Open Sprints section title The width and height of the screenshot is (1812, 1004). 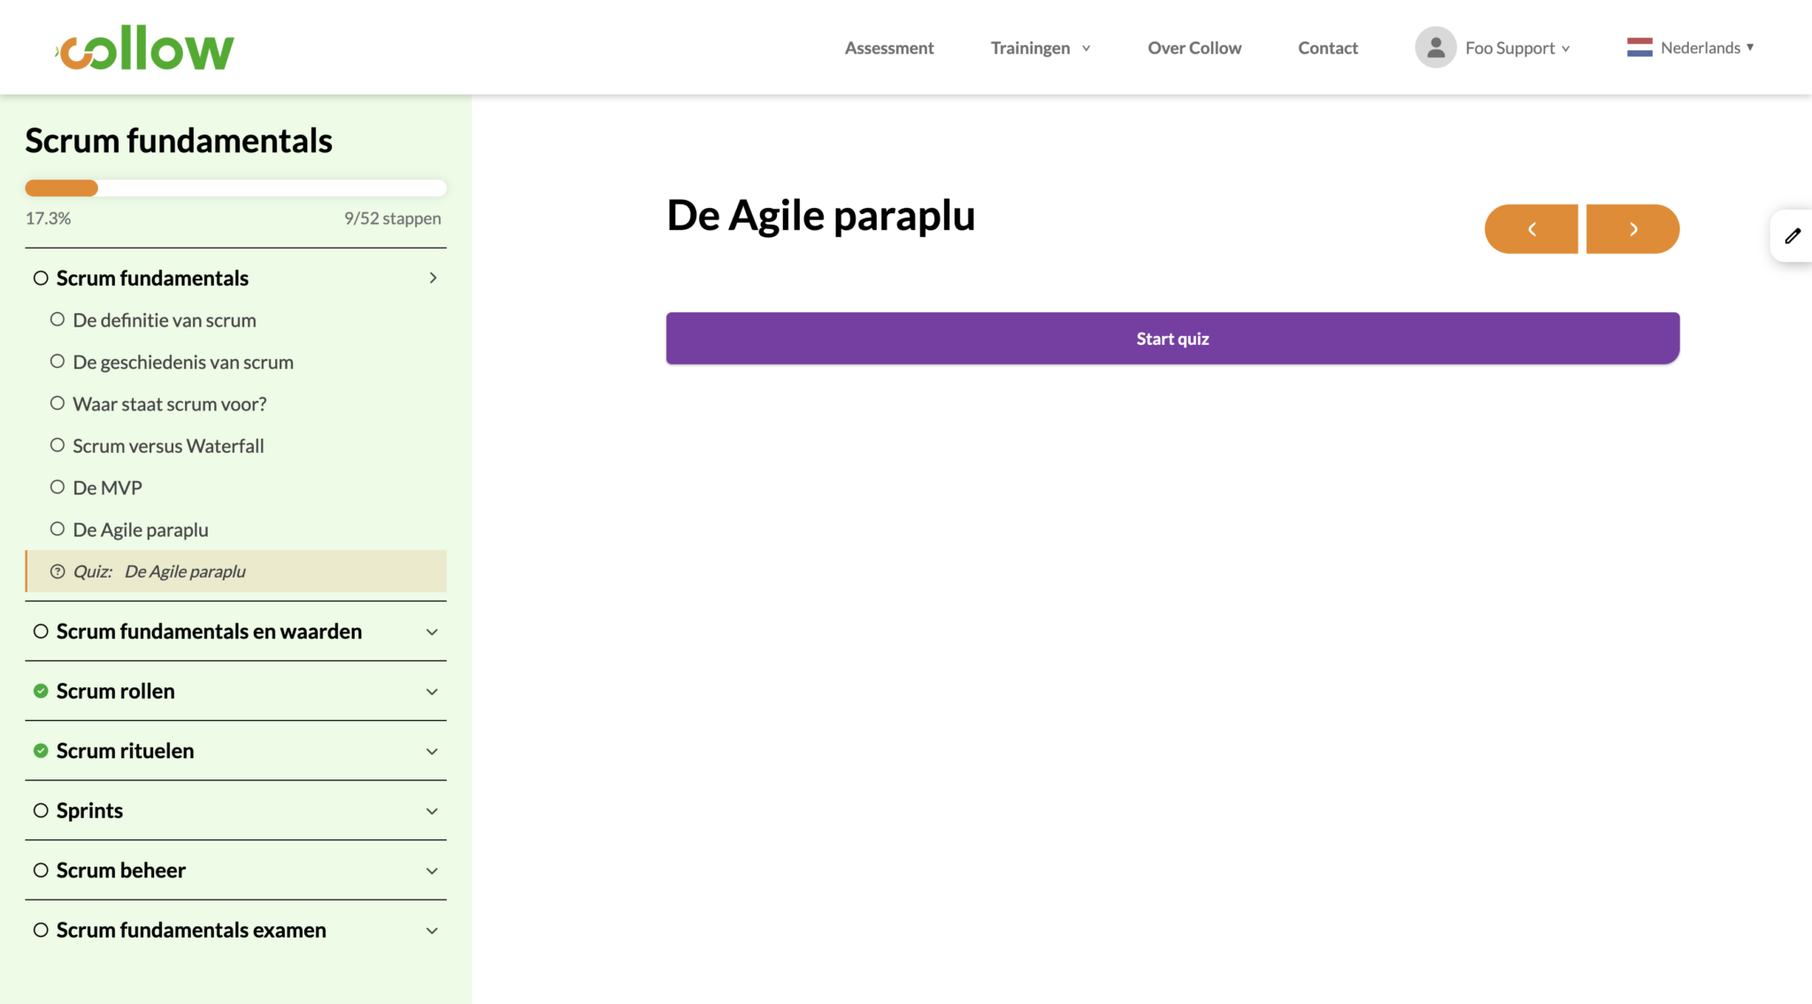89,811
